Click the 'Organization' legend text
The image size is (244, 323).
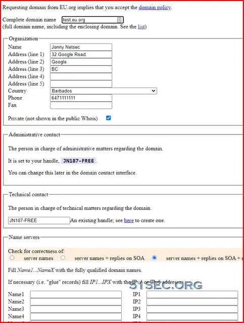[x=23, y=39]
